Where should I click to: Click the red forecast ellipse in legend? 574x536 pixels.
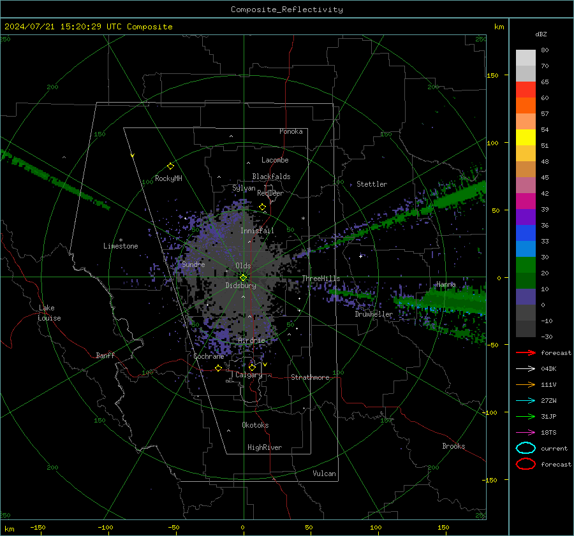click(x=526, y=464)
